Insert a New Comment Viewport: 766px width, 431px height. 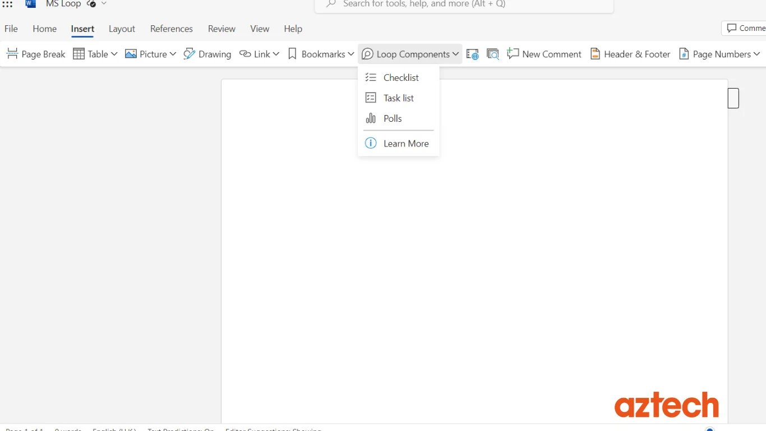coord(543,54)
